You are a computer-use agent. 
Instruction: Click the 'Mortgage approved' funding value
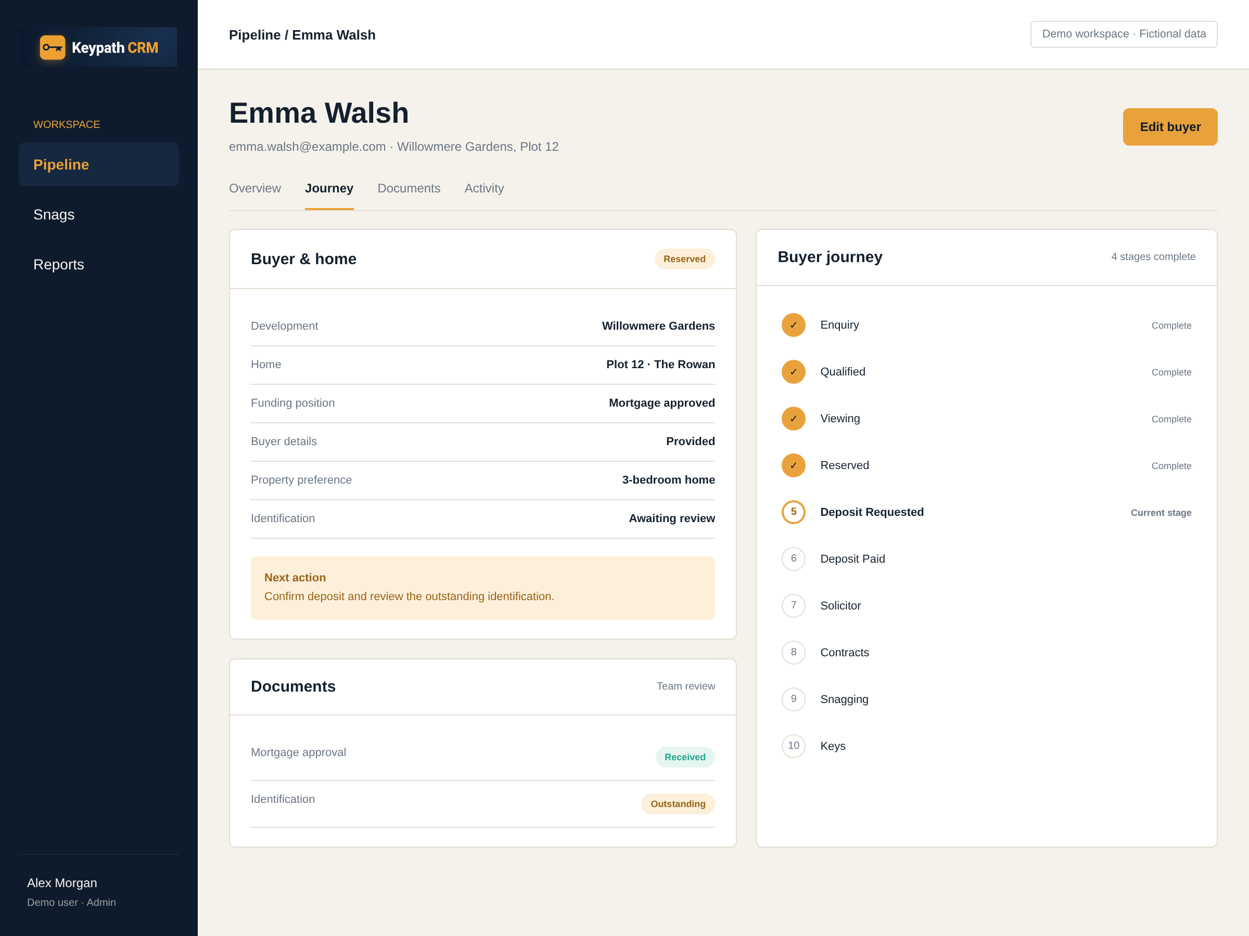(662, 403)
